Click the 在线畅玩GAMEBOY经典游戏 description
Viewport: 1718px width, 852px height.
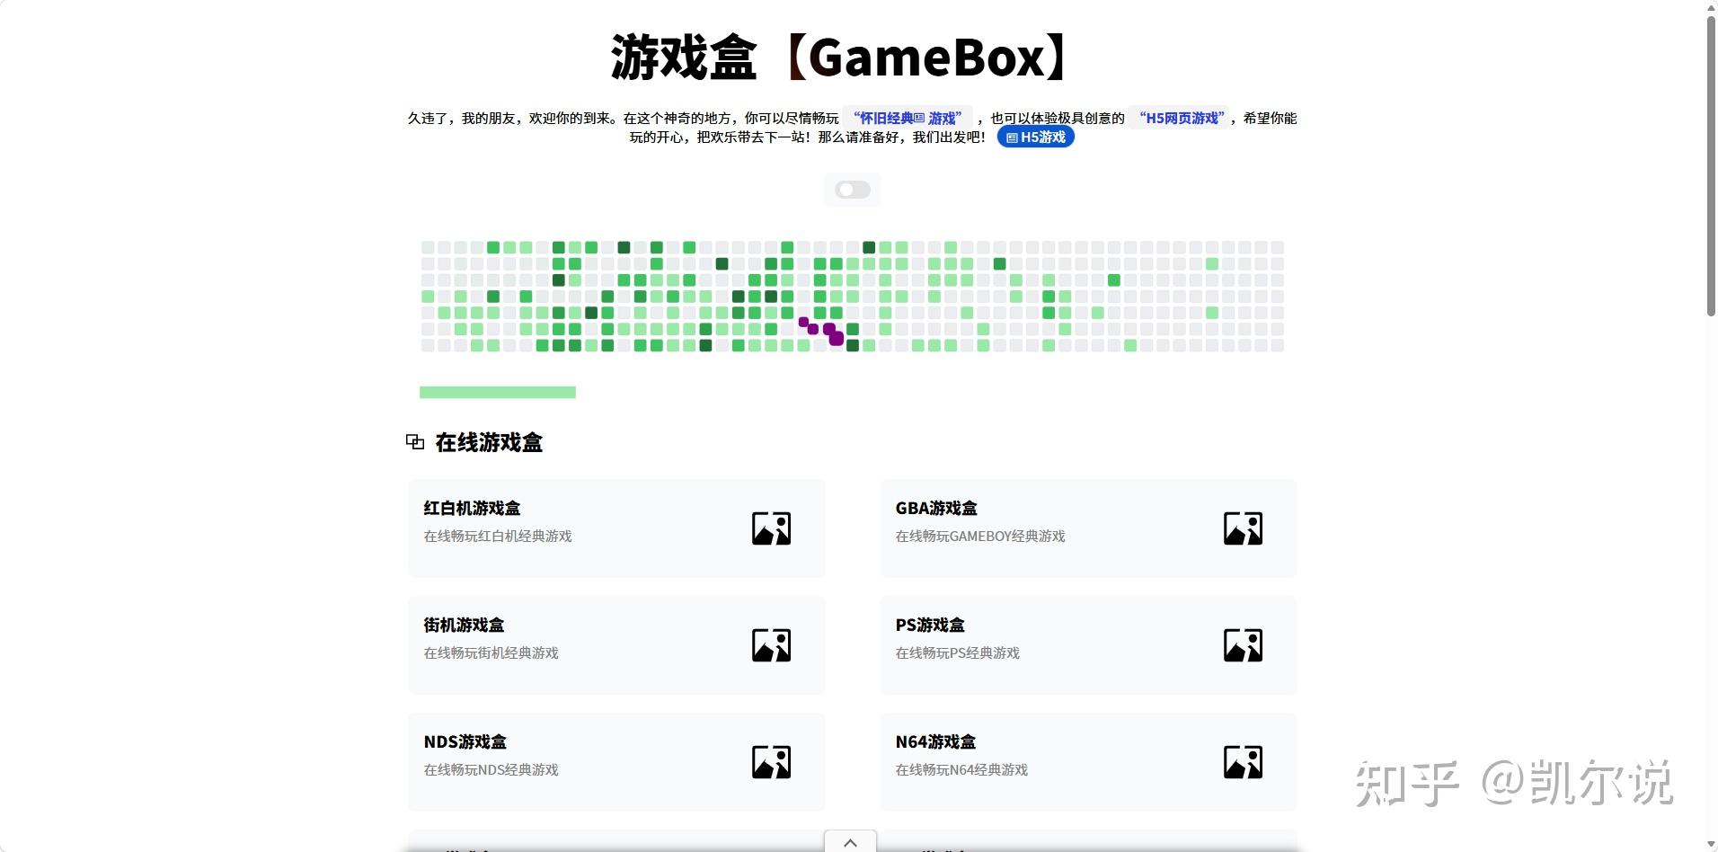pyautogui.click(x=980, y=536)
